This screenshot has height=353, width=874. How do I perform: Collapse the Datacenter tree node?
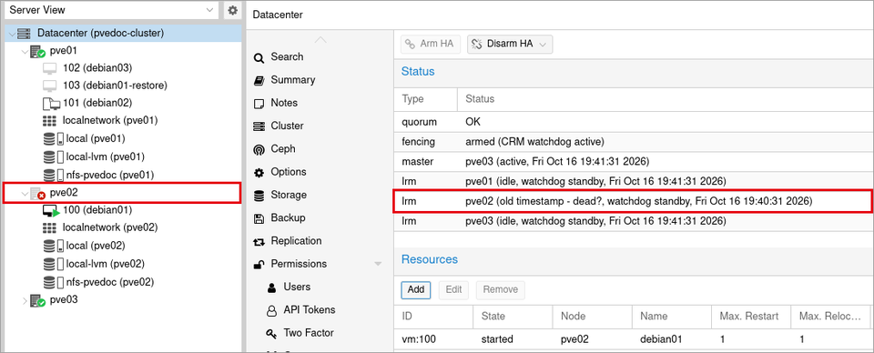tap(12, 34)
